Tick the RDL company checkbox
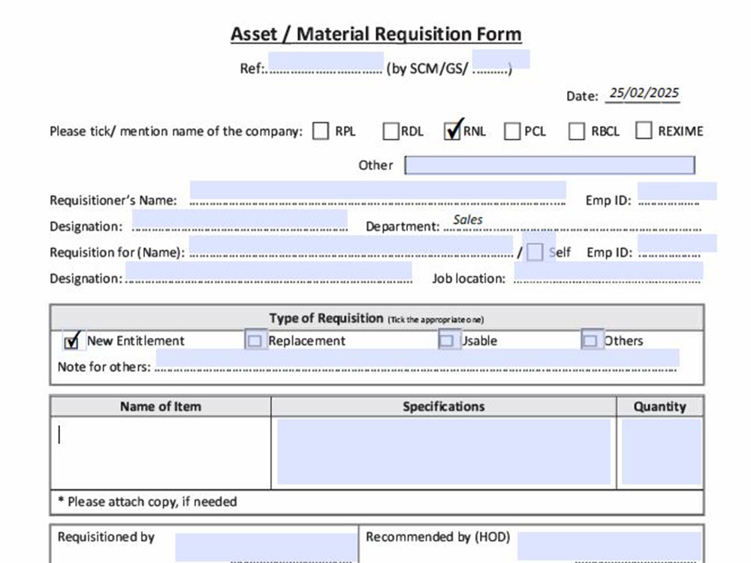 click(391, 131)
